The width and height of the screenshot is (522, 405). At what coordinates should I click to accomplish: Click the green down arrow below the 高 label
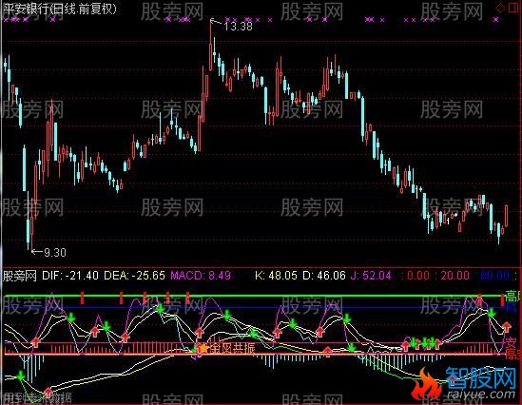(491, 313)
